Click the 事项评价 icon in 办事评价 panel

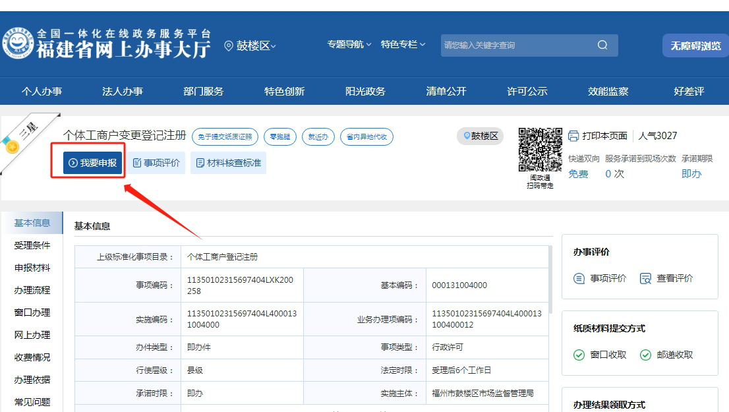(x=579, y=278)
